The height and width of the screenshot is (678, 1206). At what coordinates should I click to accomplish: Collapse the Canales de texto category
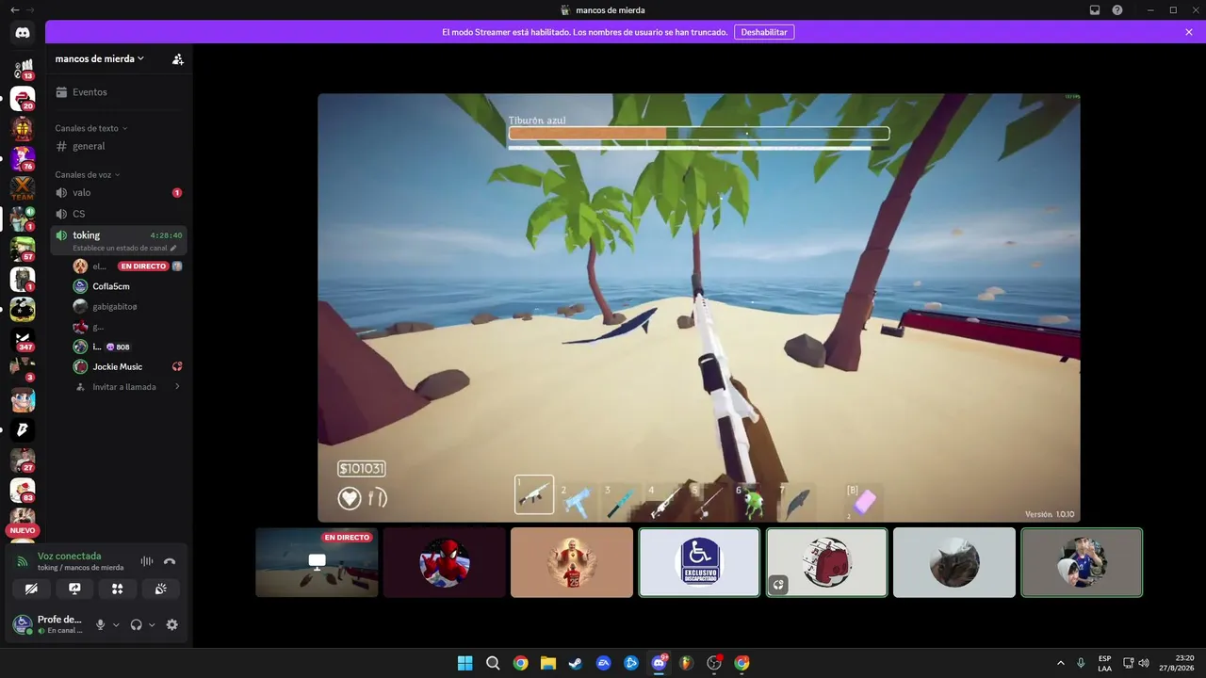[91, 128]
